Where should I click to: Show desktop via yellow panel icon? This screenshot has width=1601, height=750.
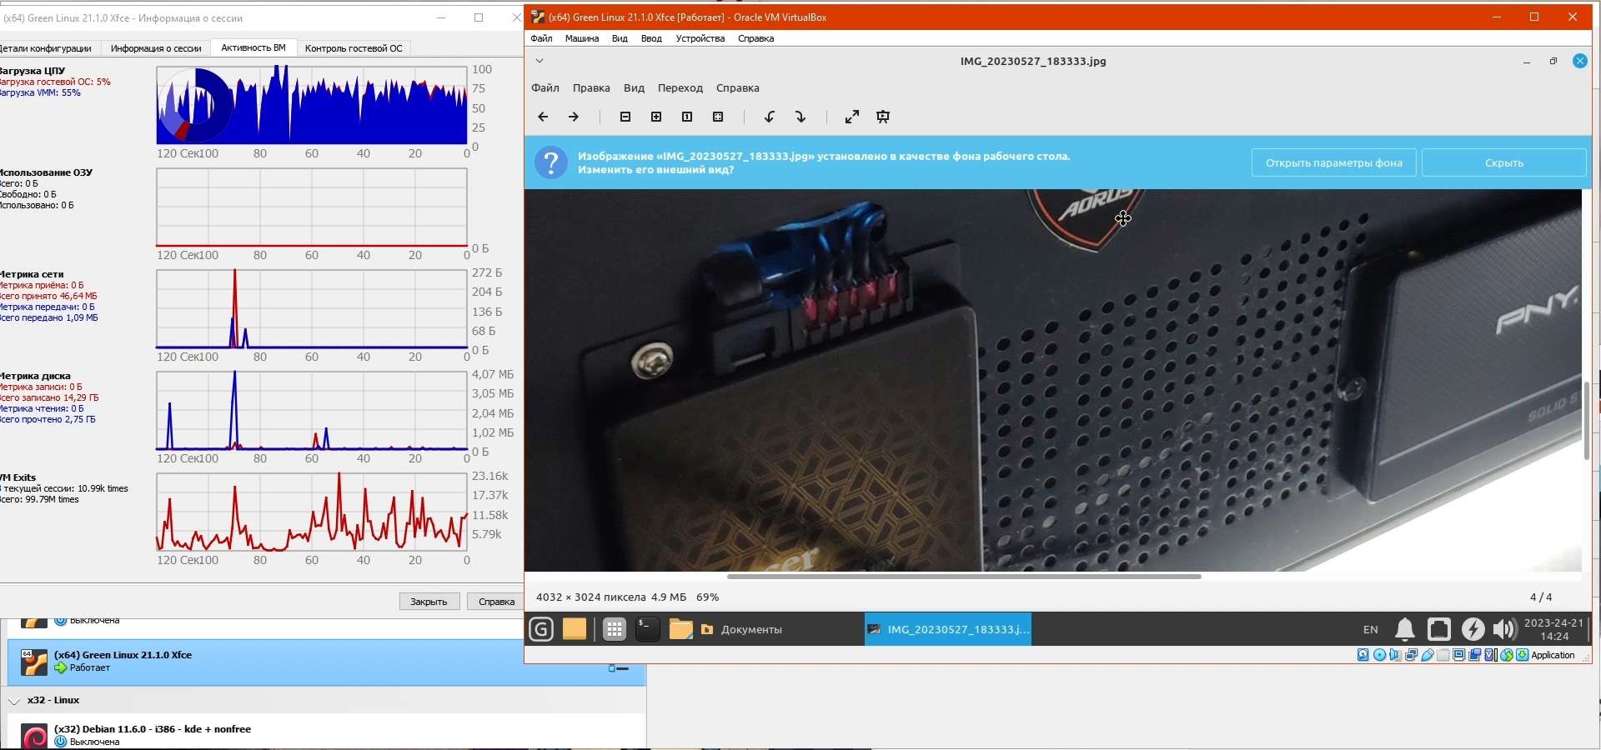click(x=575, y=629)
